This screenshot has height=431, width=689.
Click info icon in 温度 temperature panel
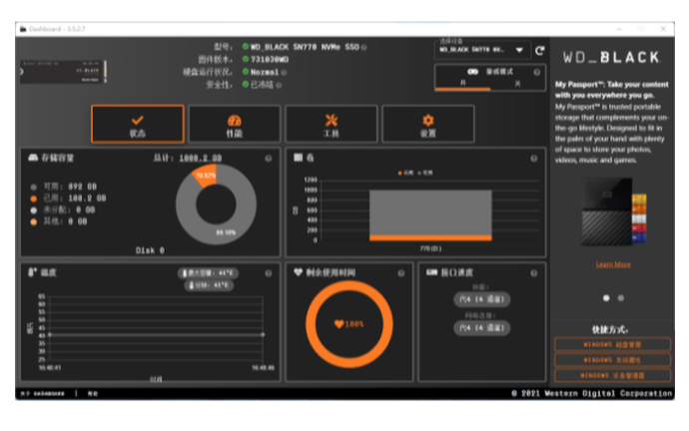click(268, 273)
